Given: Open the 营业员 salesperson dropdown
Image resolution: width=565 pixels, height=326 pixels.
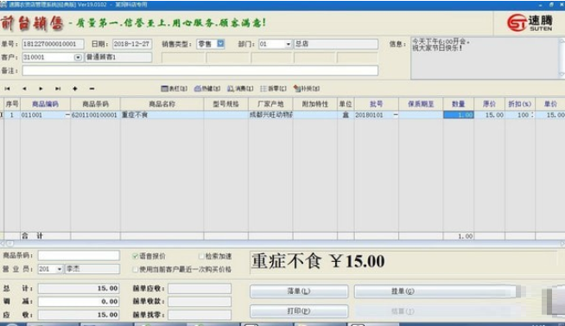Looking at the screenshot, I should [x=60, y=270].
